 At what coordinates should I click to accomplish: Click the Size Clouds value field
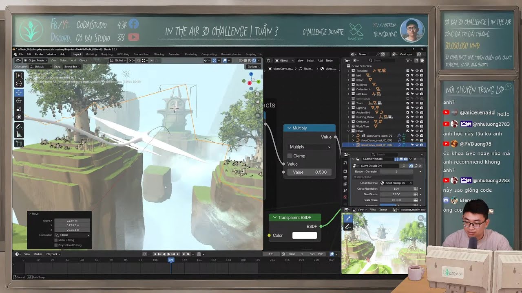coord(396,195)
